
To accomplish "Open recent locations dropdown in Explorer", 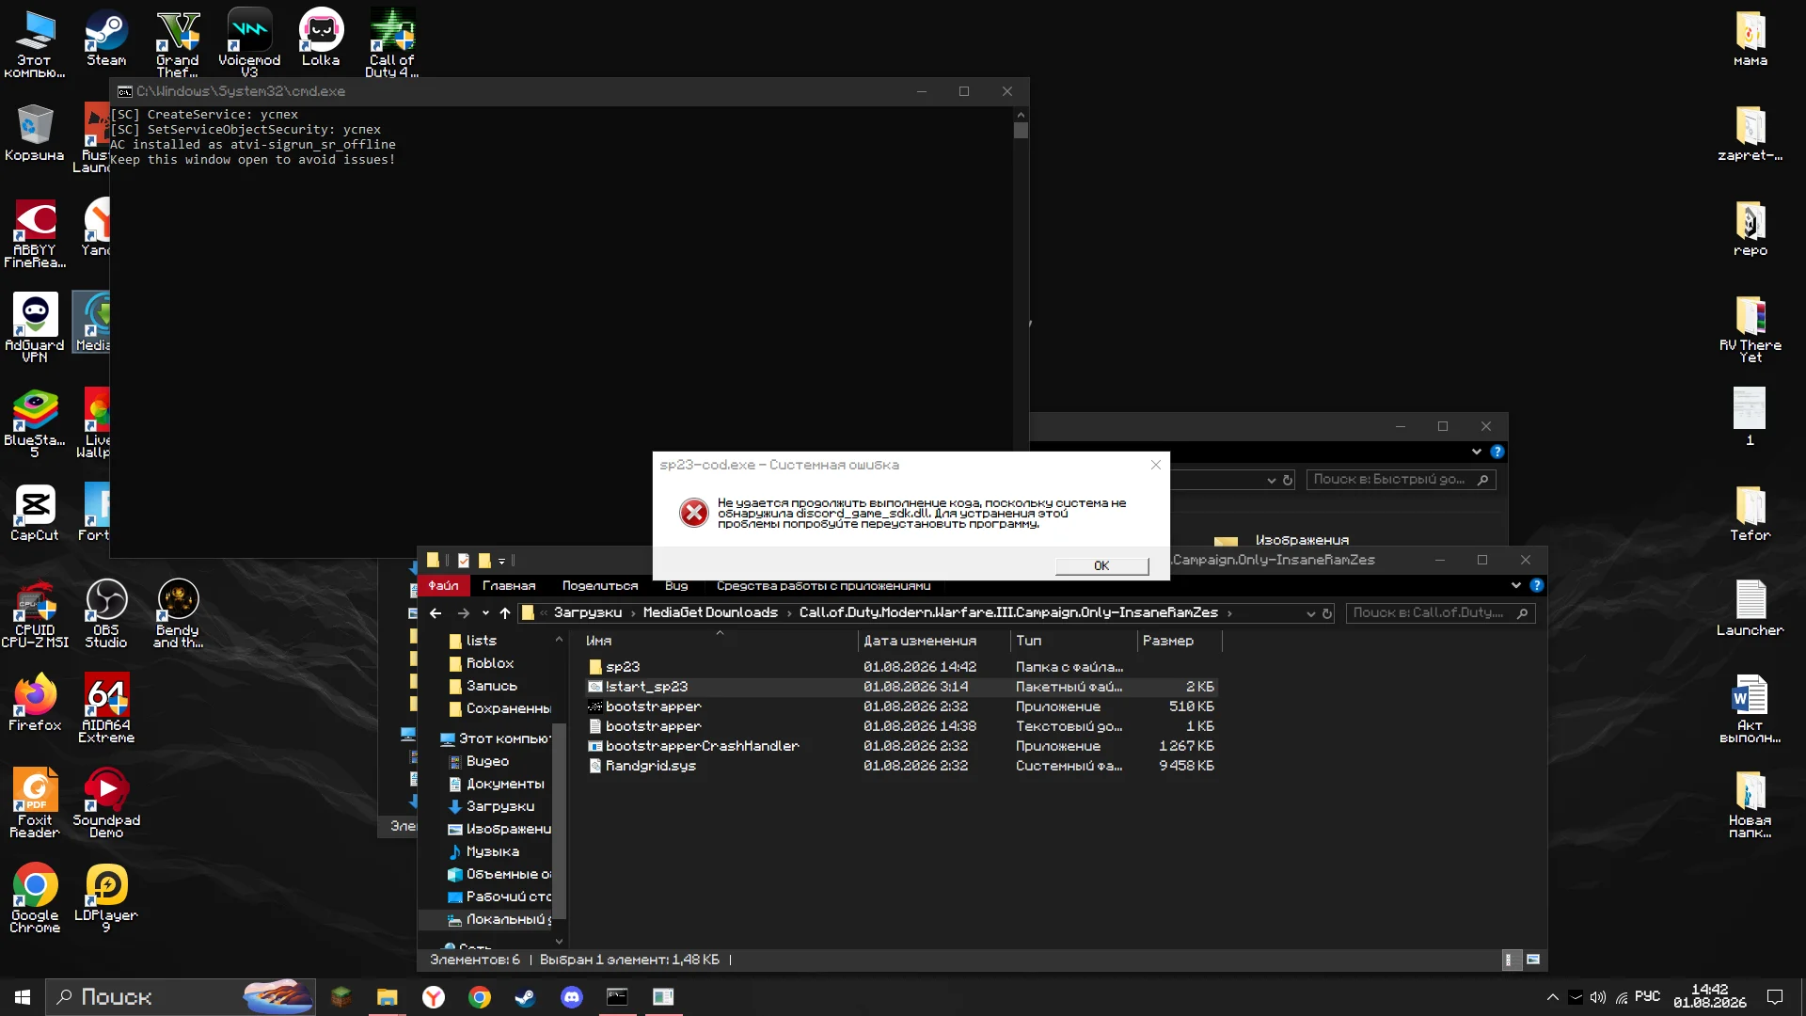I will tap(485, 613).
